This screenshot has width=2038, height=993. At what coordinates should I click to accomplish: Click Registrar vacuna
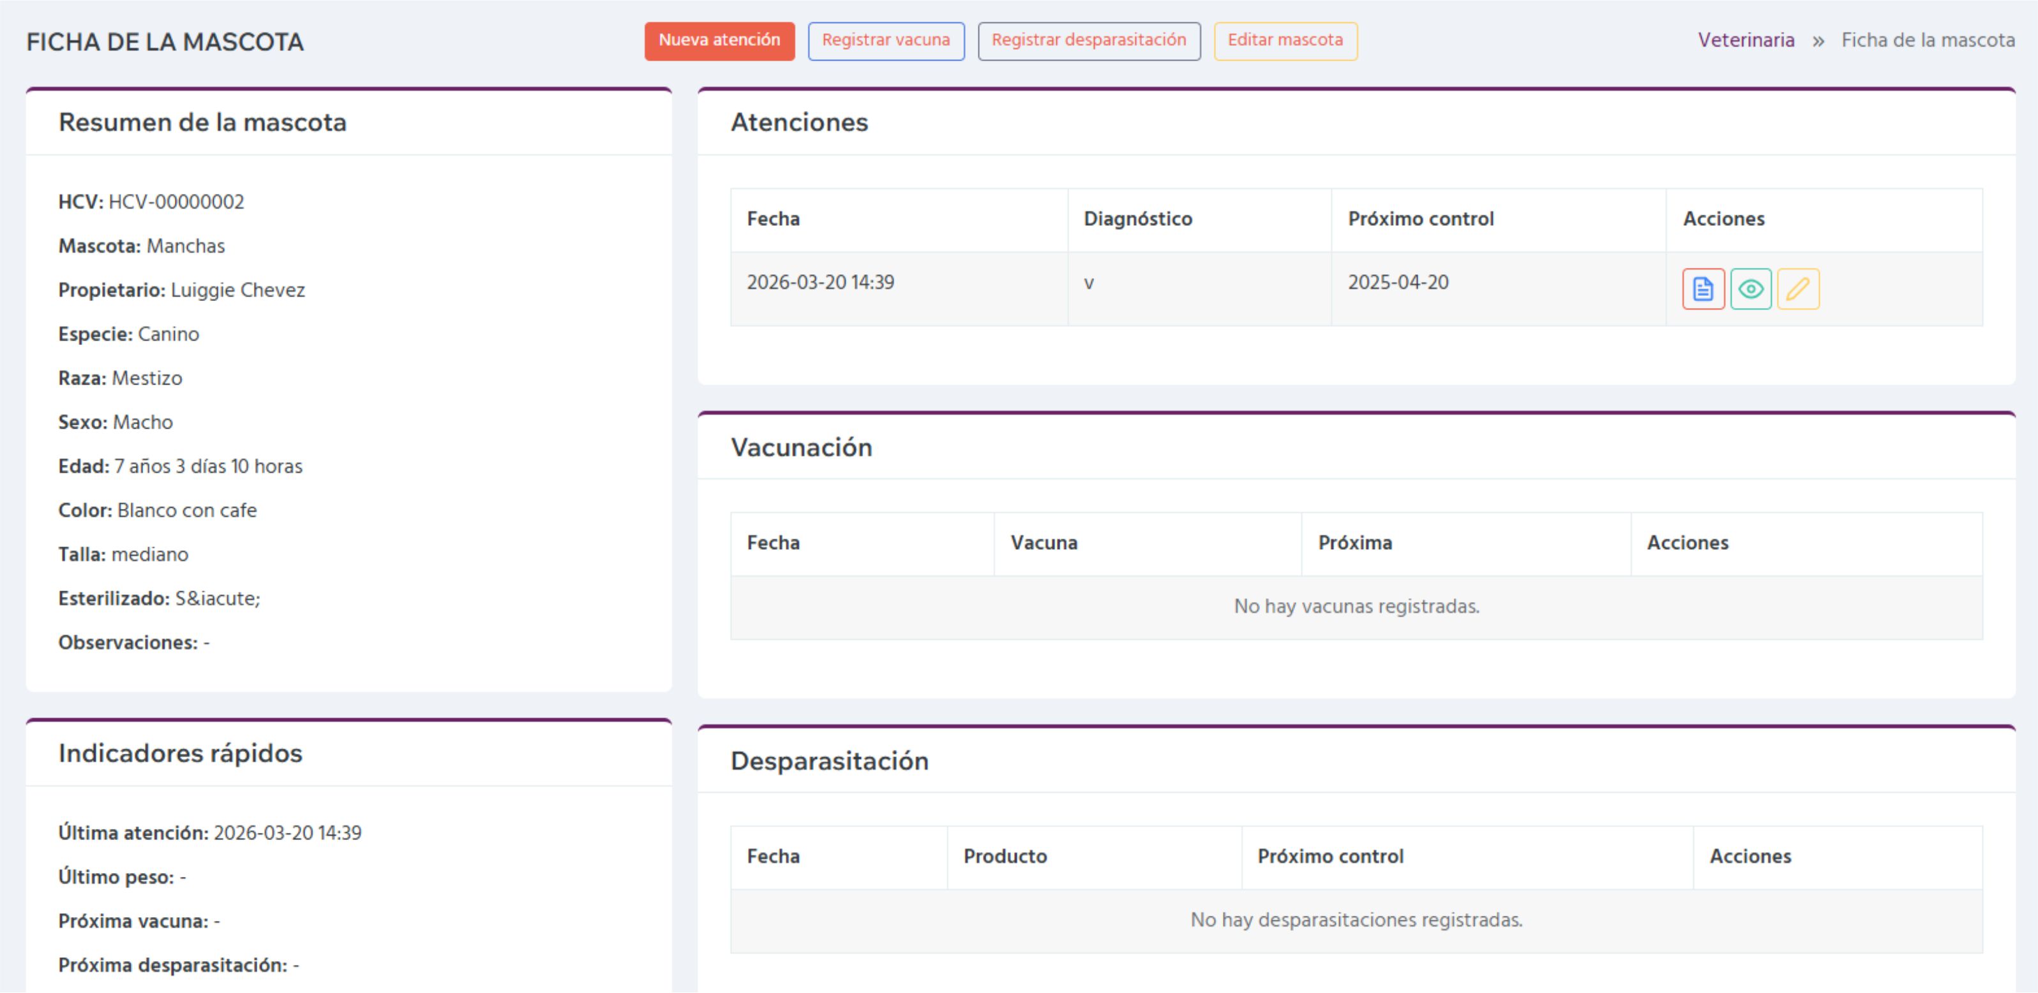coord(886,40)
